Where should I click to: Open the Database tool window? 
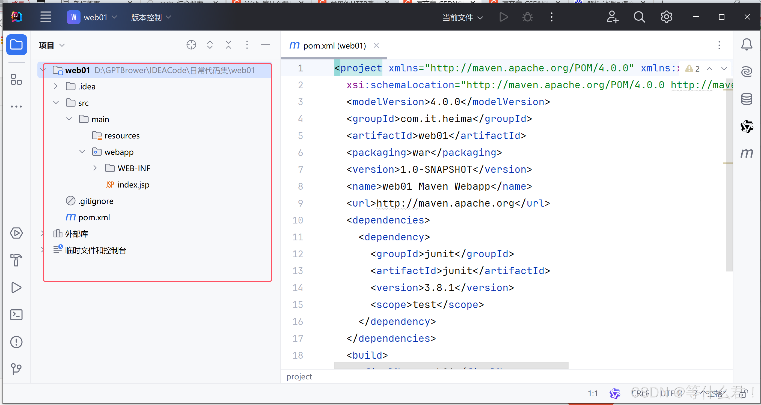[747, 99]
